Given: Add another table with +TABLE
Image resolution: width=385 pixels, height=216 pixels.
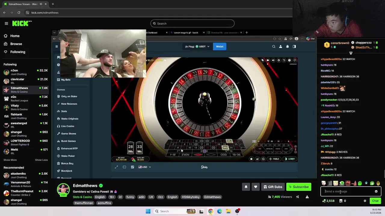Looking at the screenshot, I should [274, 159].
